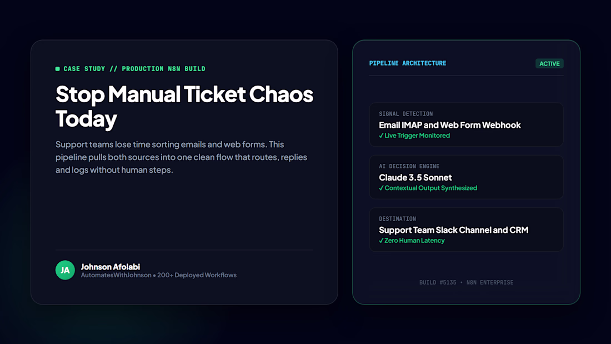Open the AI Decision Engine card
The height and width of the screenshot is (344, 611).
pyautogui.click(x=466, y=177)
